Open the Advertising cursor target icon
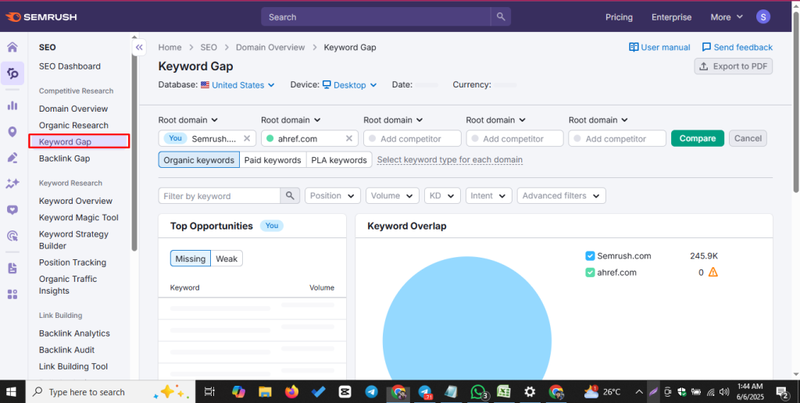800x403 pixels. (x=12, y=236)
